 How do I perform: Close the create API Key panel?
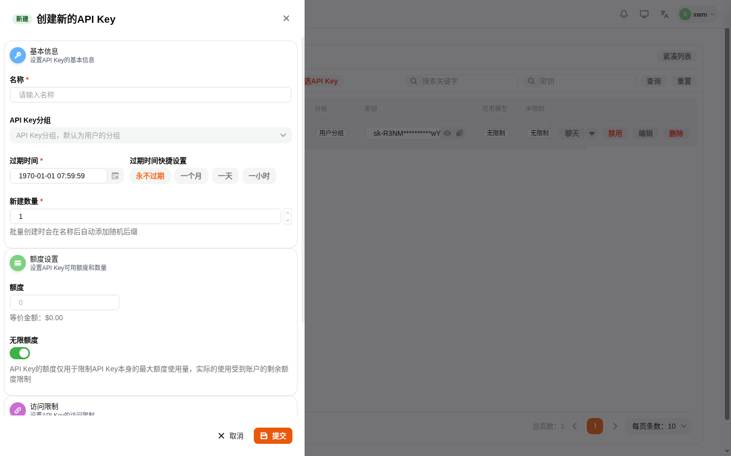[x=286, y=18]
